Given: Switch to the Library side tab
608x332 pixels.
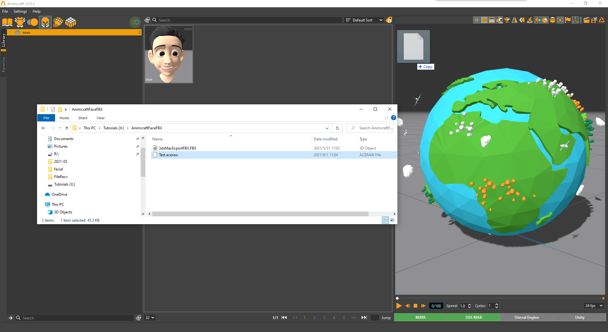Looking at the screenshot, I should pyautogui.click(x=3, y=40).
